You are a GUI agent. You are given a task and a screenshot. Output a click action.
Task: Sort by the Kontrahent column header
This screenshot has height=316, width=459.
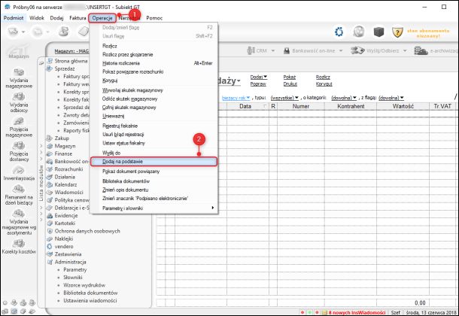[351, 107]
